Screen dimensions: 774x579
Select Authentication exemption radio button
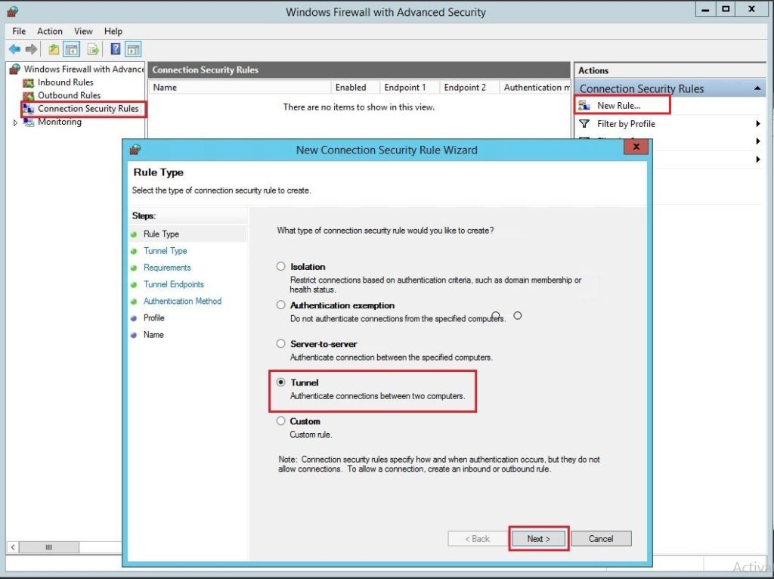pyautogui.click(x=281, y=305)
